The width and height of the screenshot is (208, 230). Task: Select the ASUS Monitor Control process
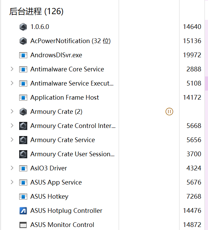pos(62,225)
